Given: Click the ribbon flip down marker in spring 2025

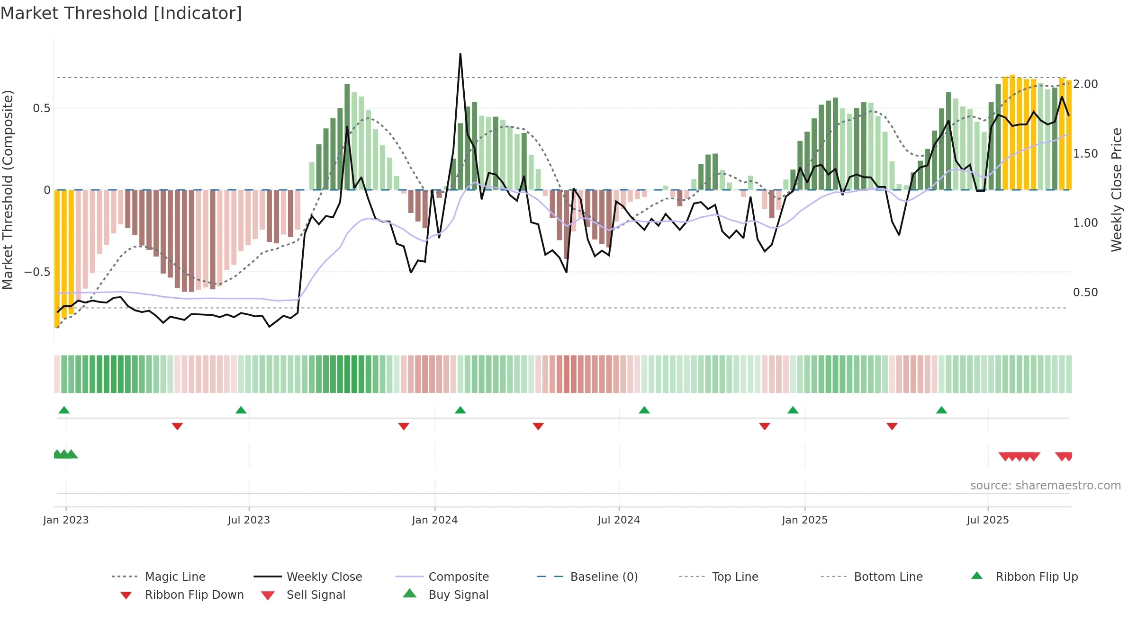Looking at the screenshot, I should [892, 426].
